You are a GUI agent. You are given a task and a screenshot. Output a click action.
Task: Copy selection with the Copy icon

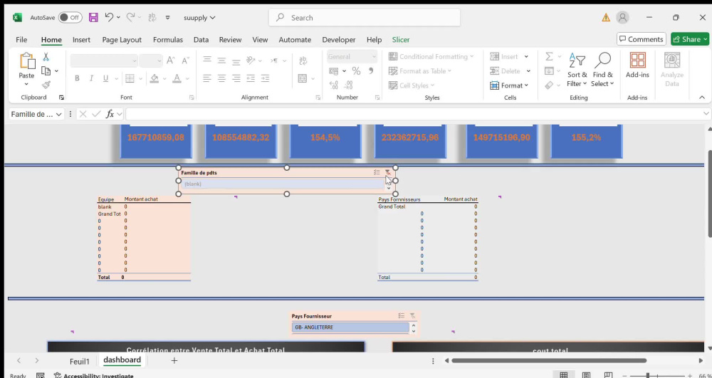46,70
